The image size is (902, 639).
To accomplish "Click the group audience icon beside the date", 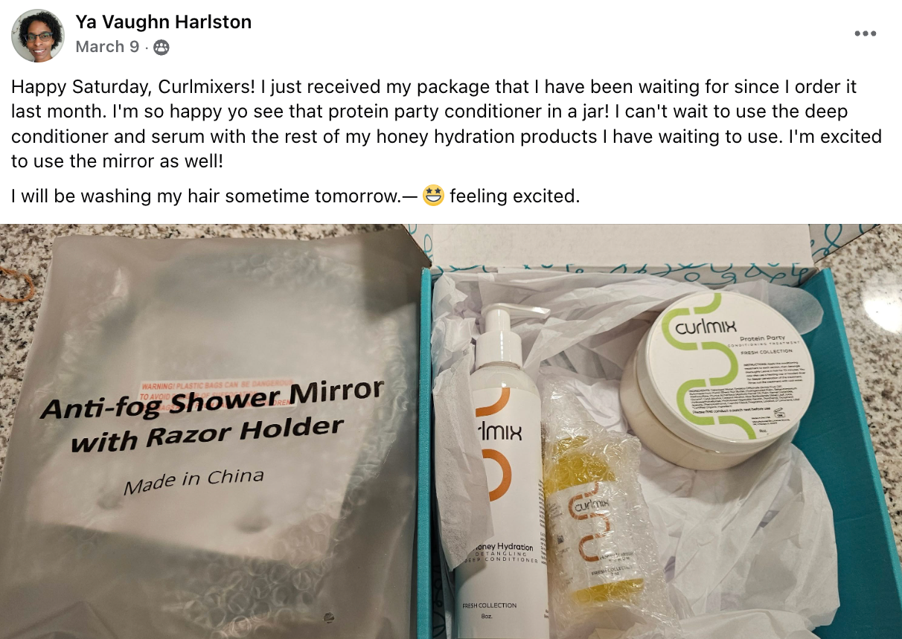I will [x=161, y=48].
